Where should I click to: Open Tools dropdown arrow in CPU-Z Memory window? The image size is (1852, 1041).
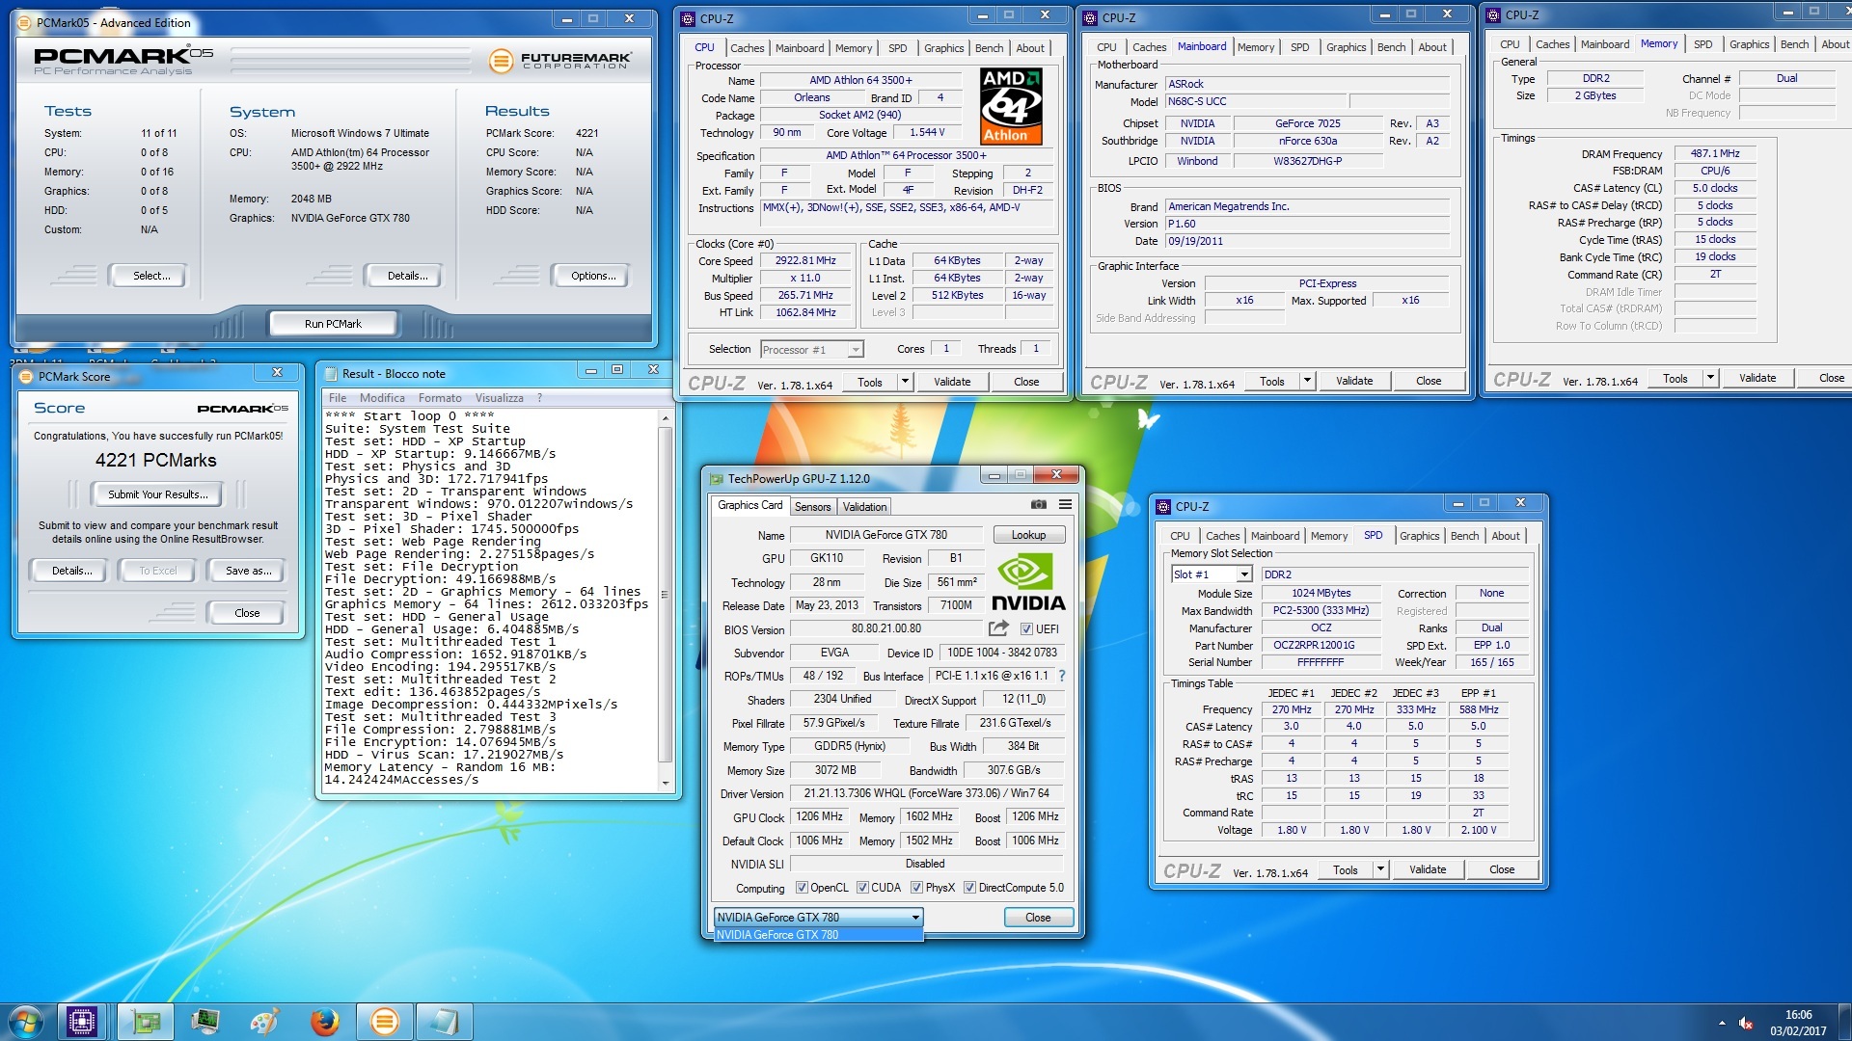coord(1710,378)
